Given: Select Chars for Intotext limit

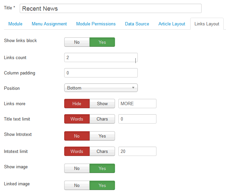Looking at the screenshot, I should tap(102, 151).
